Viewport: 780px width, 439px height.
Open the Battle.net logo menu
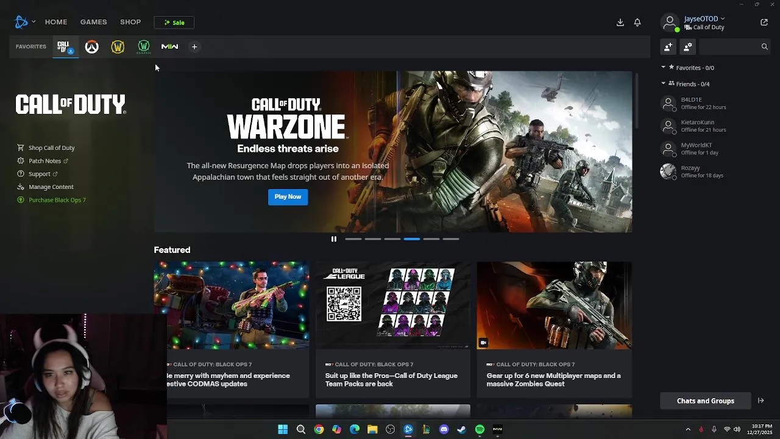pyautogui.click(x=21, y=22)
